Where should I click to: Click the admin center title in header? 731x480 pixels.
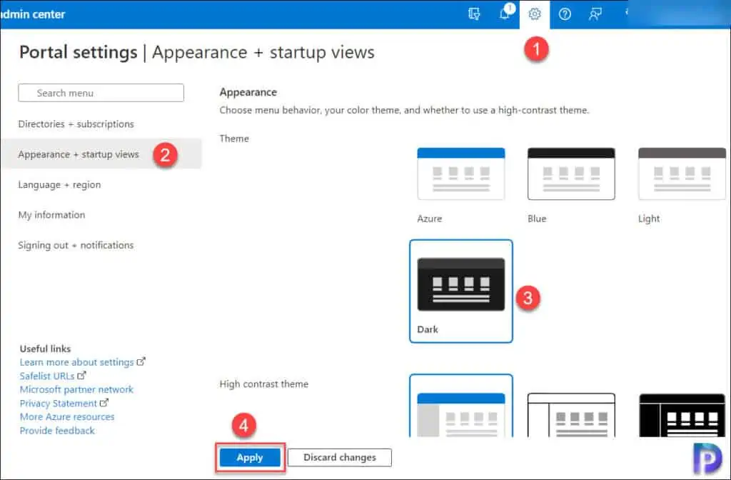[x=33, y=14]
